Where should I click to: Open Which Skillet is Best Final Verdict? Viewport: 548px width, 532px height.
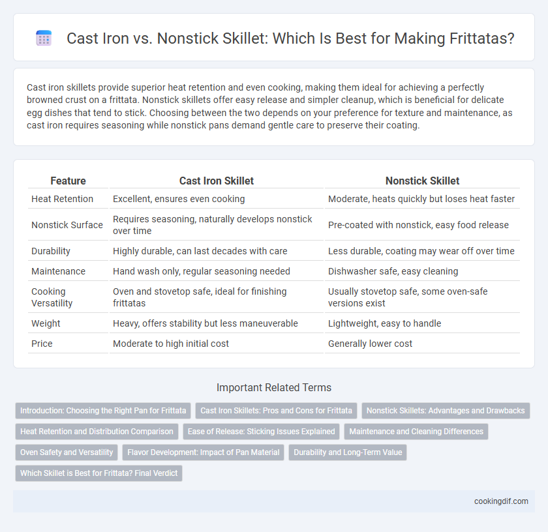(x=99, y=473)
